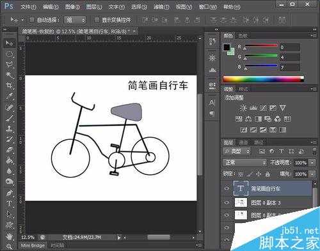Select the Pen tool
This screenshot has width=320, height=251.
pyautogui.click(x=9, y=194)
